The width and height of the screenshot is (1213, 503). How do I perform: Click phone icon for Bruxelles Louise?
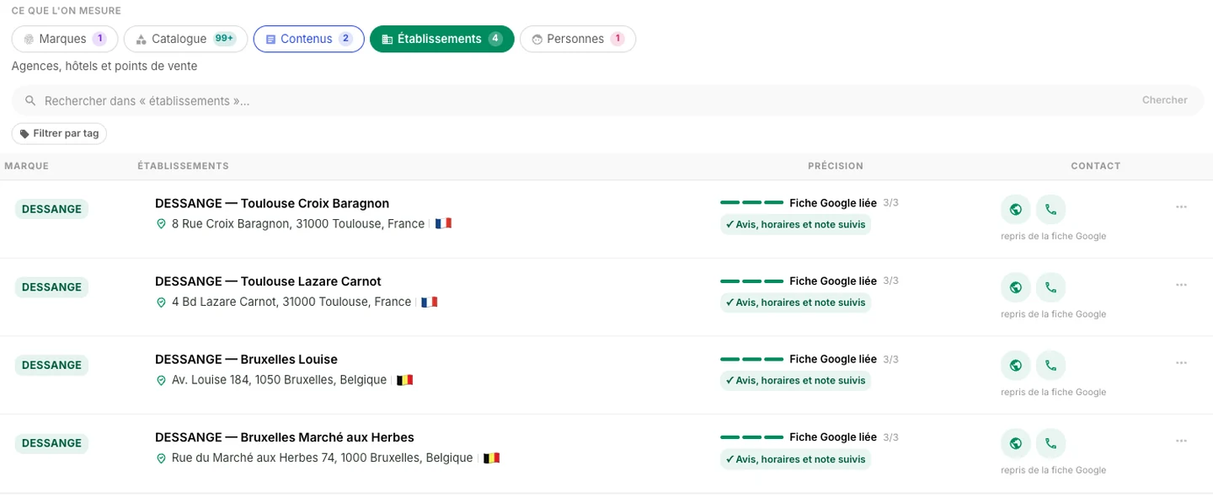[x=1050, y=365]
